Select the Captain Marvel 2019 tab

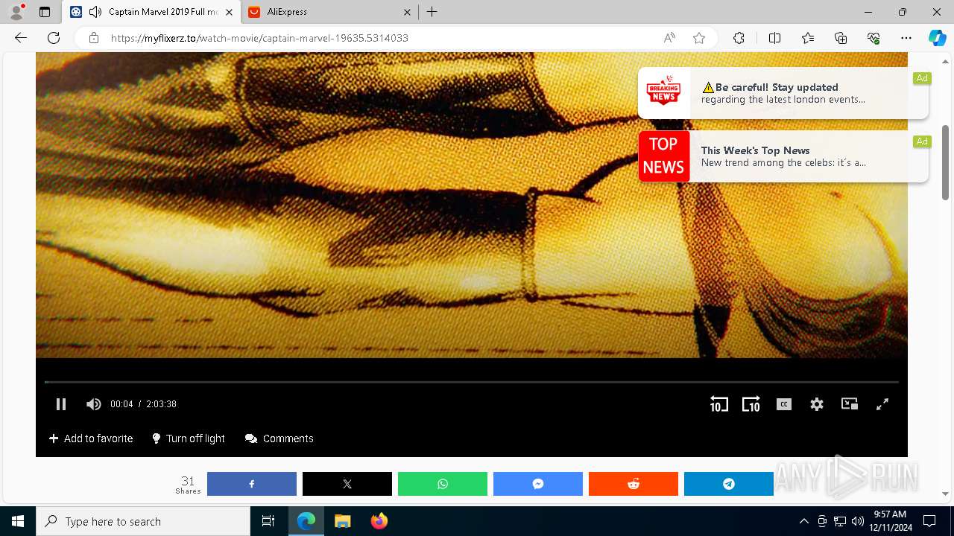point(153,12)
